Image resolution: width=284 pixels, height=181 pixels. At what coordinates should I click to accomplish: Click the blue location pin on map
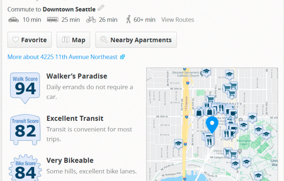click(x=212, y=124)
